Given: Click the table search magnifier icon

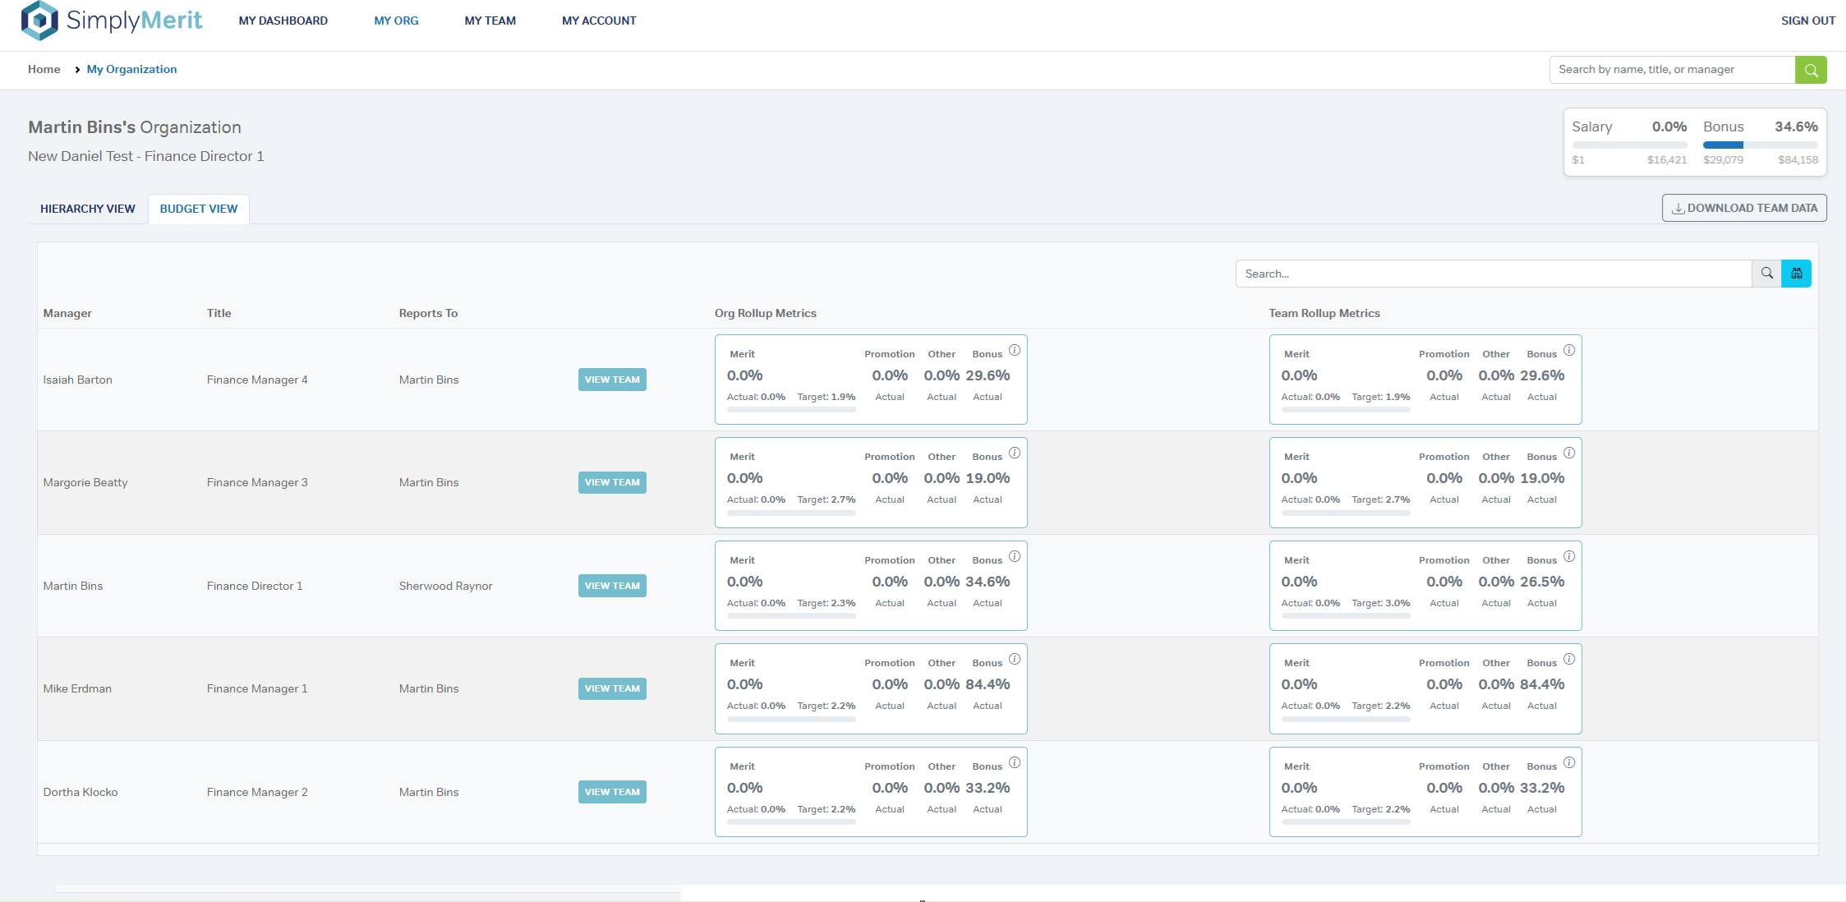Looking at the screenshot, I should coord(1766,274).
